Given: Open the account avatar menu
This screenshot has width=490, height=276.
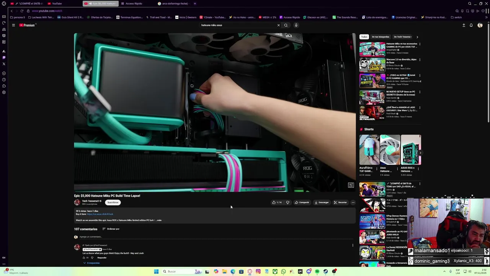Looking at the screenshot, I should coord(480,25).
